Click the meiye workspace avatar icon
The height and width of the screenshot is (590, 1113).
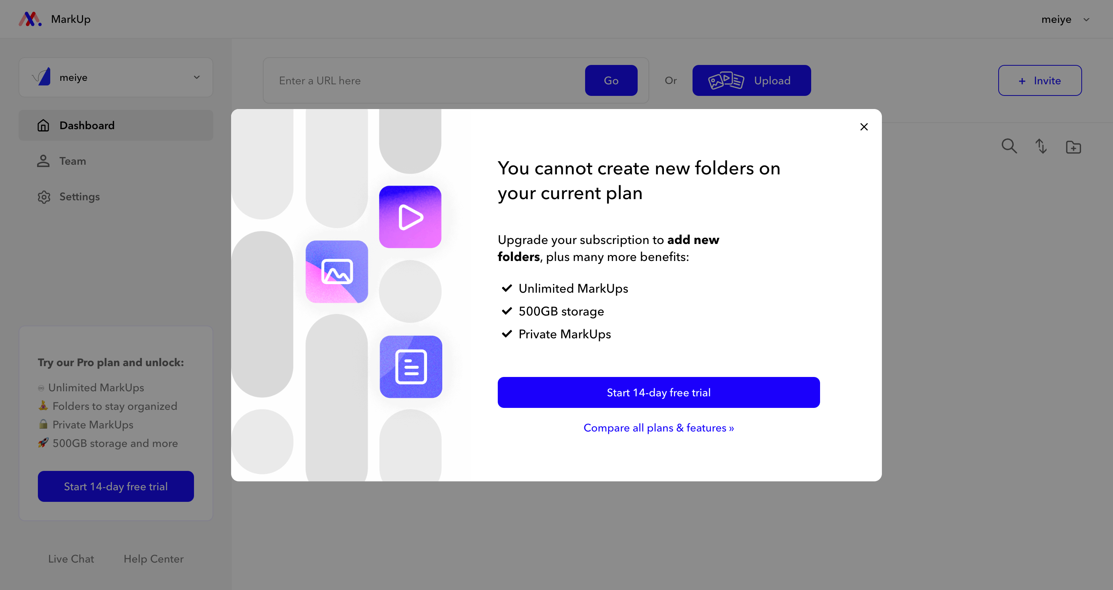coord(41,77)
